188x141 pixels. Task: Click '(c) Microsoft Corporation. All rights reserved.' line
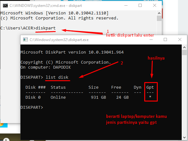[x=59, y=18]
